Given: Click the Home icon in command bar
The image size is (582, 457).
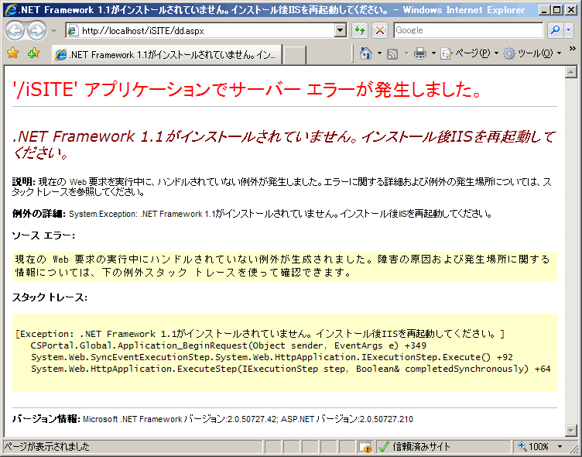Looking at the screenshot, I should [x=366, y=54].
